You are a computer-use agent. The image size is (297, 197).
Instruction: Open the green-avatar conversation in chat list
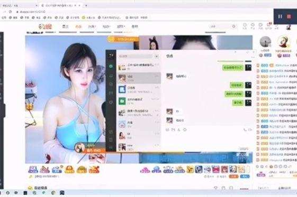[x=139, y=101]
